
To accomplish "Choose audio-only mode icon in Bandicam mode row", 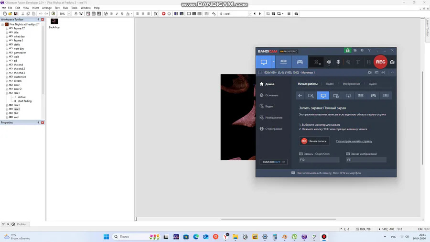I will click(x=386, y=96).
